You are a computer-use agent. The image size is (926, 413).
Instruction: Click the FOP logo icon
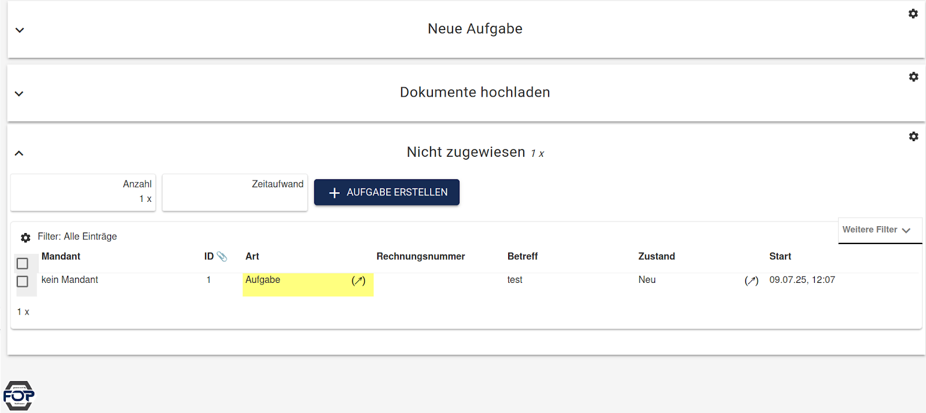point(19,396)
